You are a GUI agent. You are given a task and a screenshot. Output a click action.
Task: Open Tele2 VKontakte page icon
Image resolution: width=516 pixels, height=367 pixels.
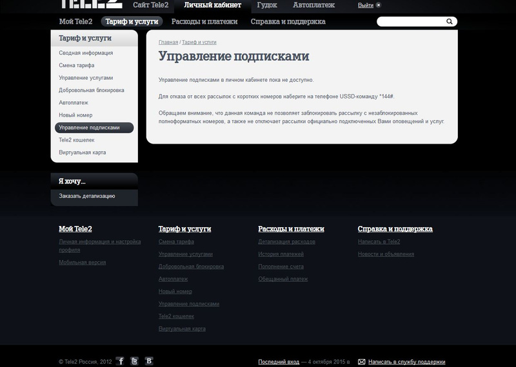149,361
